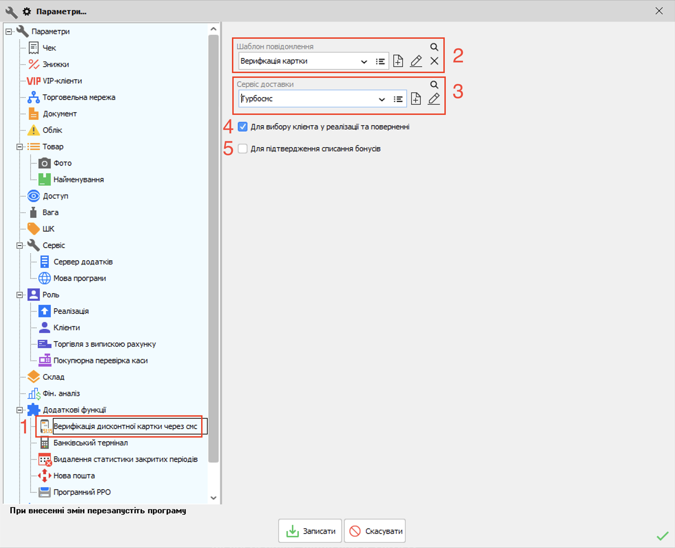
Task: Collapse the Товар tree node
Action: tap(20, 147)
